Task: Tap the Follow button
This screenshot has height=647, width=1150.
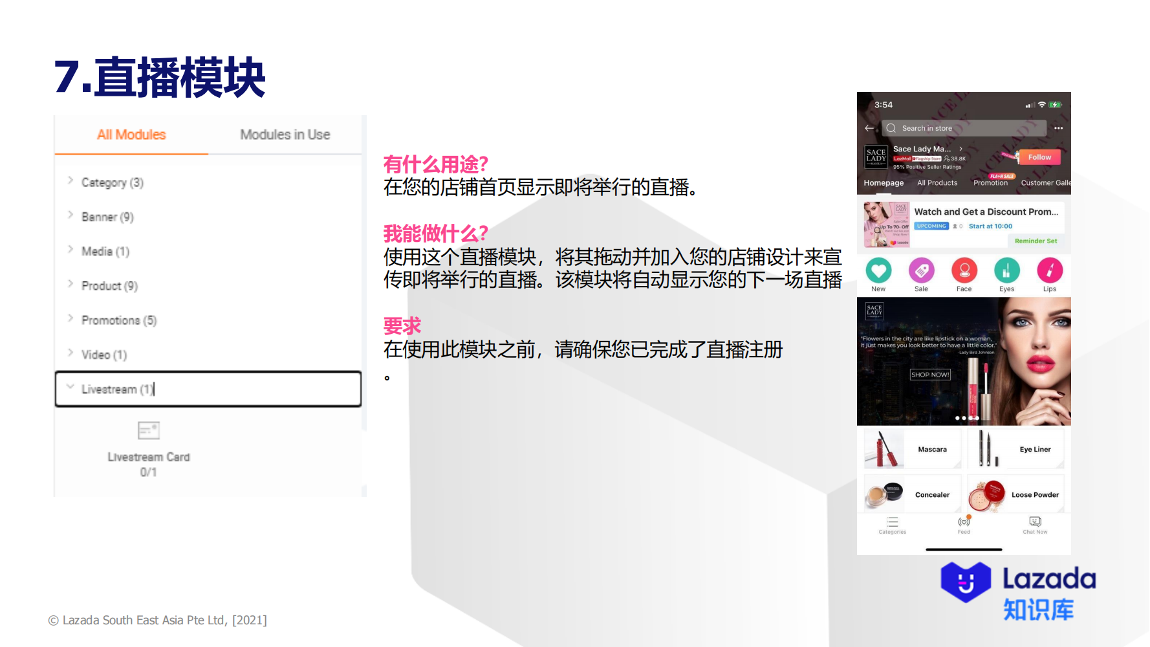Action: point(1039,157)
